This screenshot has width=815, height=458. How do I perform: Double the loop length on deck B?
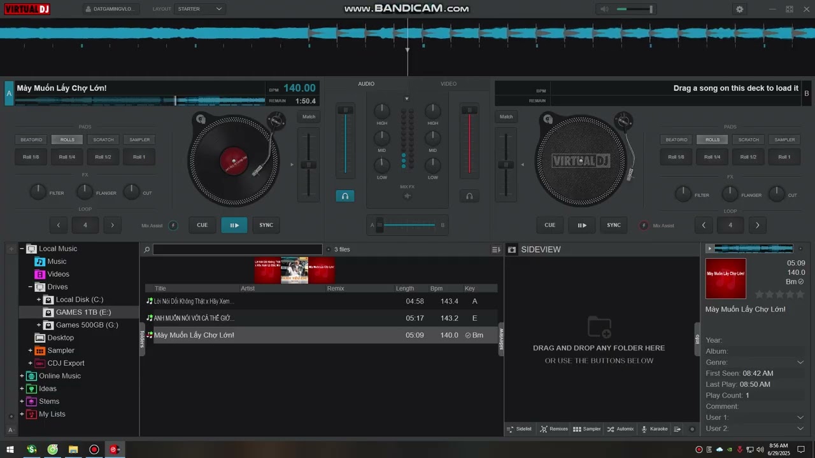(x=758, y=225)
